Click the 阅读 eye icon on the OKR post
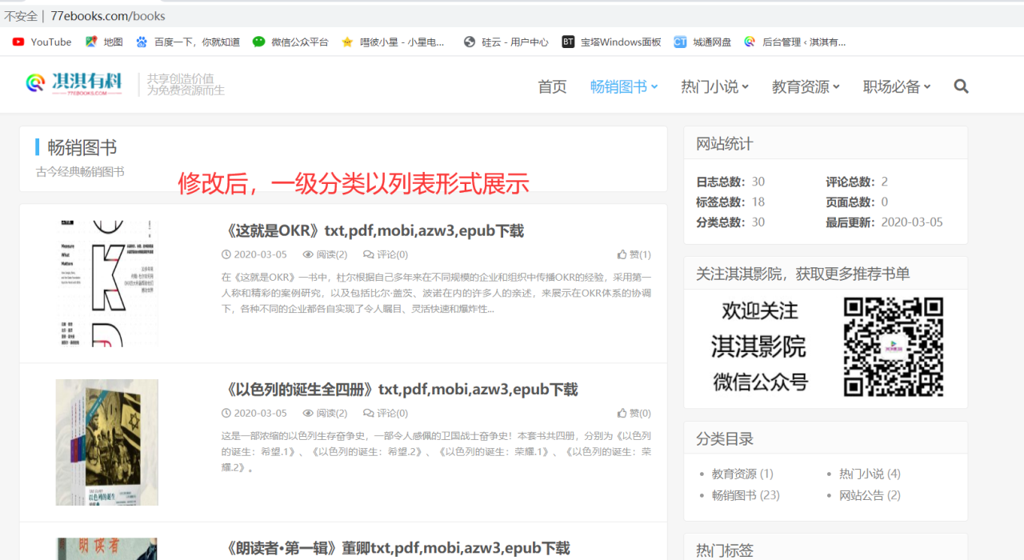The width and height of the screenshot is (1024, 560). point(307,254)
